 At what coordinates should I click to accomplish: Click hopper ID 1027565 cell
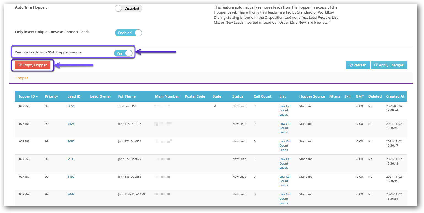coord(23,159)
